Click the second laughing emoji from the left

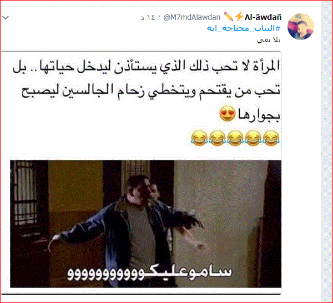point(217,138)
